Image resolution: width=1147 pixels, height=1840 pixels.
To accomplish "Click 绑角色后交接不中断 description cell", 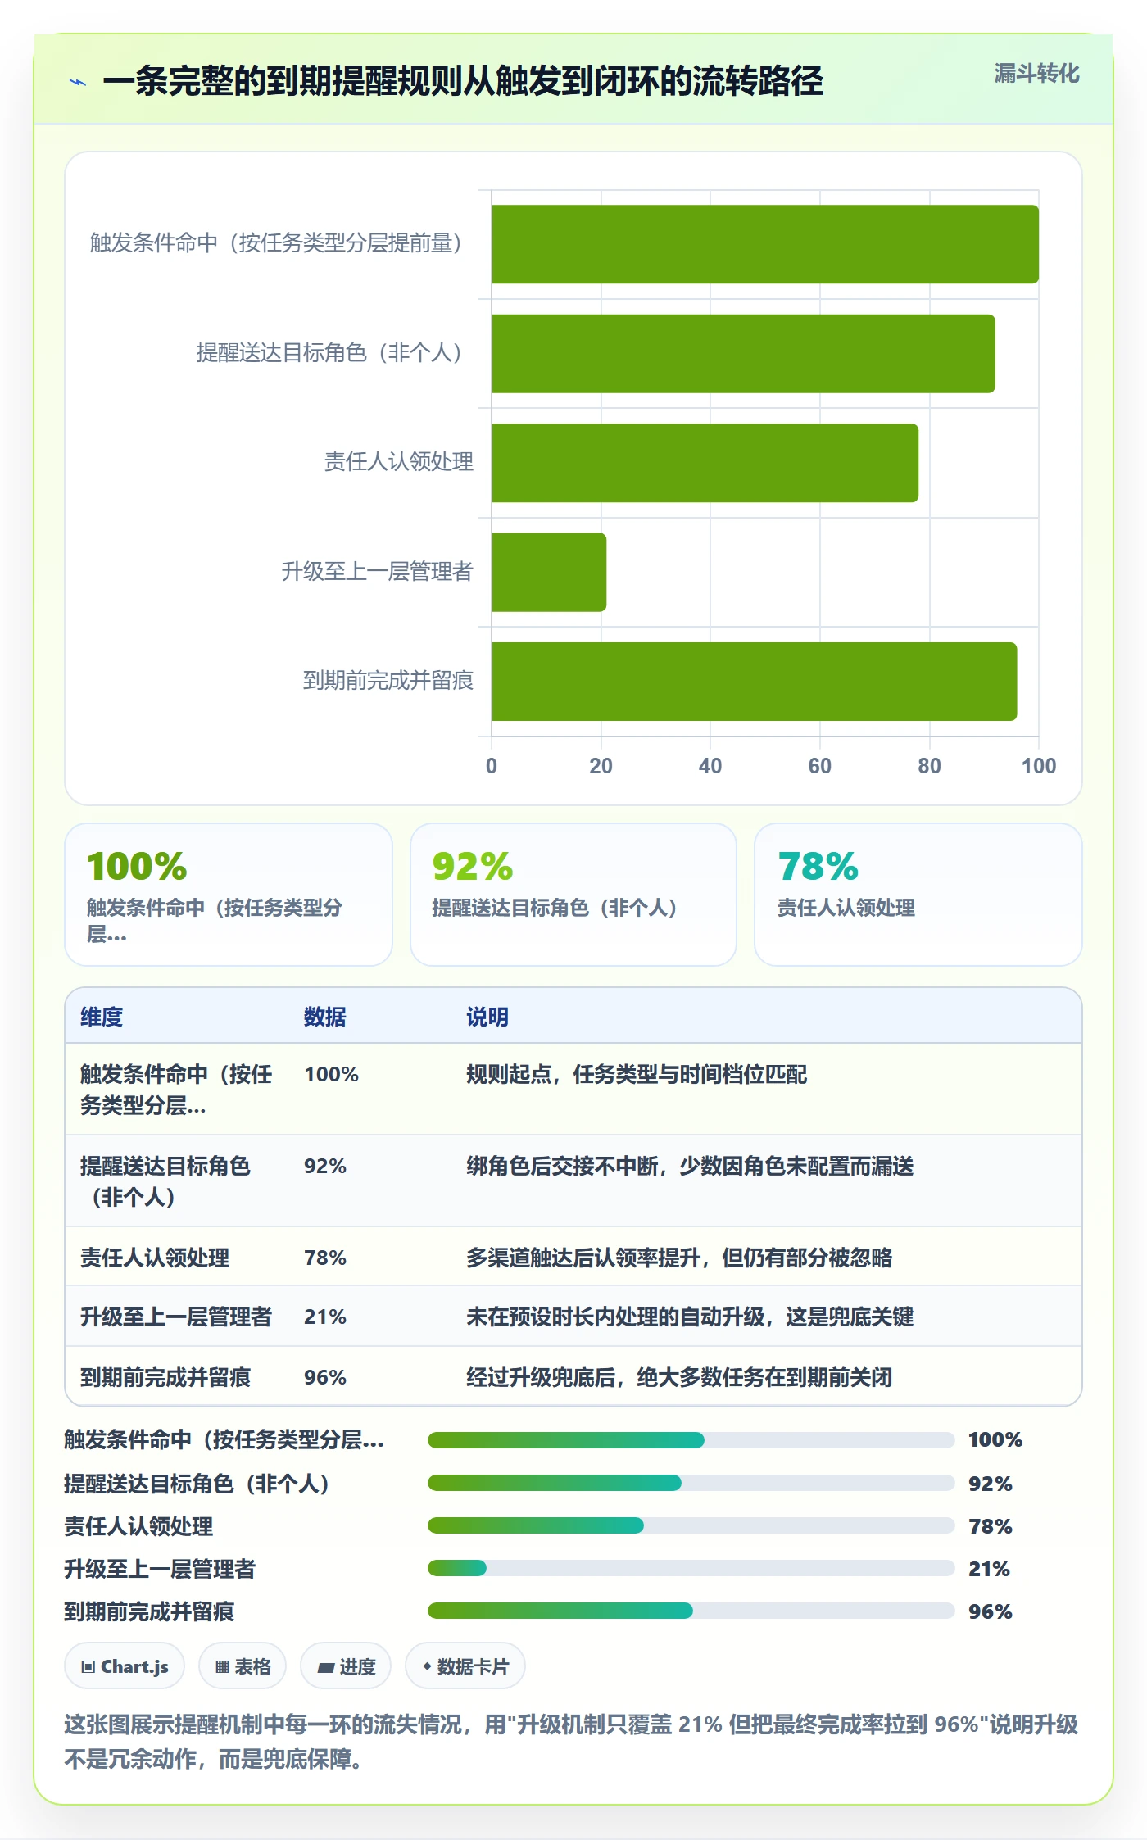I will click(690, 1166).
